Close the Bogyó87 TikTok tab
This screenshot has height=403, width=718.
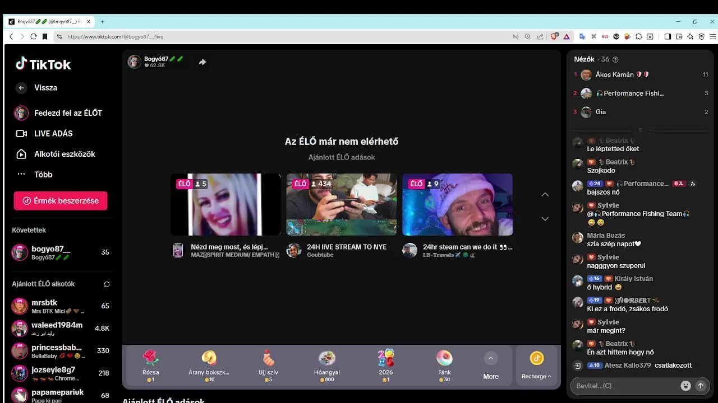pos(89,22)
